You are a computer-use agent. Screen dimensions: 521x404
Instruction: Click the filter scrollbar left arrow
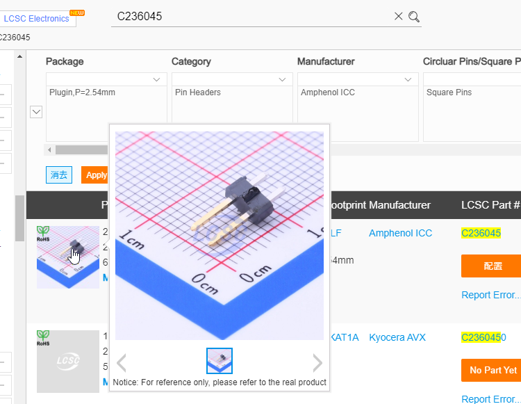49,150
